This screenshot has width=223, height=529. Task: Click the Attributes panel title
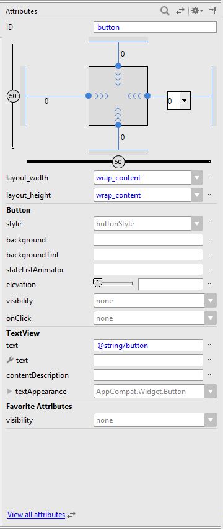21,11
